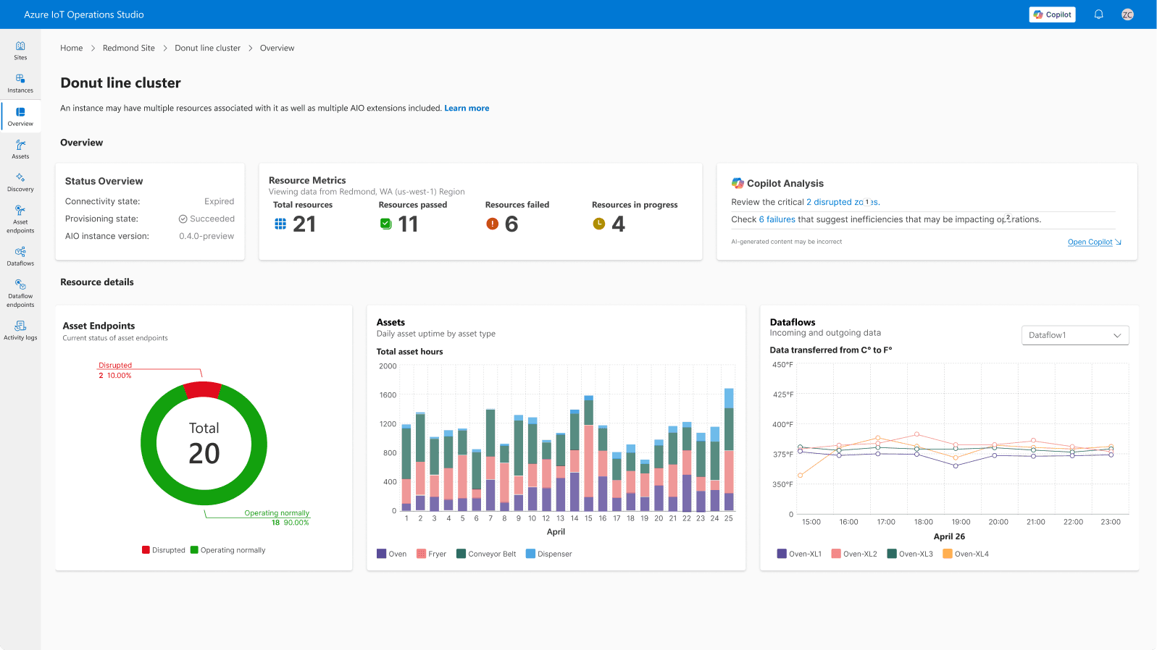The height and width of the screenshot is (650, 1157).
Task: Open the ZC user profile avatar
Action: [x=1127, y=14]
